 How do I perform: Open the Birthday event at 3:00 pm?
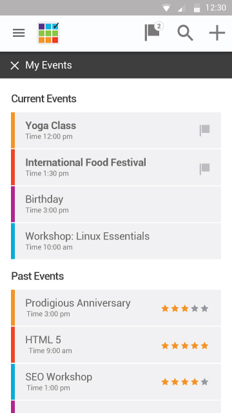(116, 204)
